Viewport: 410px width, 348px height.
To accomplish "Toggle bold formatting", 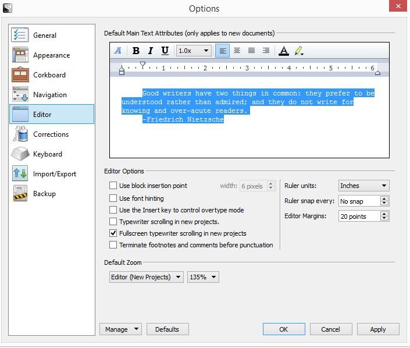I will (136, 51).
